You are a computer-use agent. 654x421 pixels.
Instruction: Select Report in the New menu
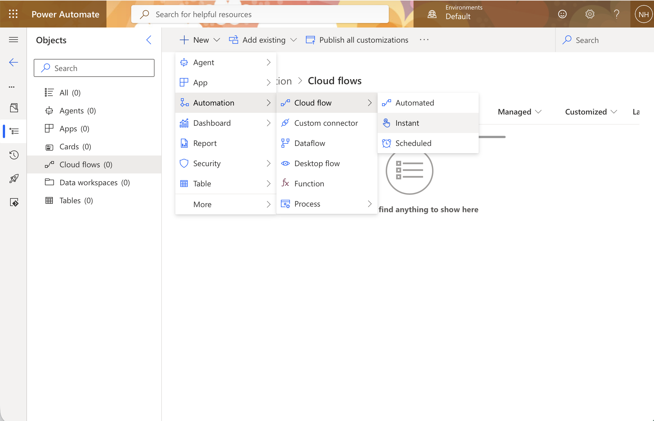(226, 143)
